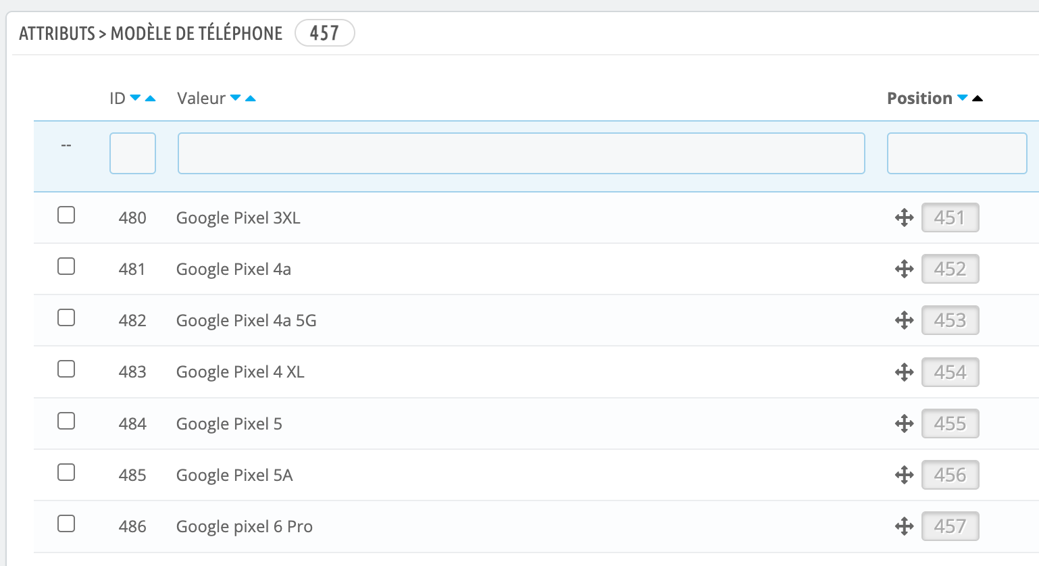Focus the ID filter input field
1039x566 pixels.
click(132, 153)
